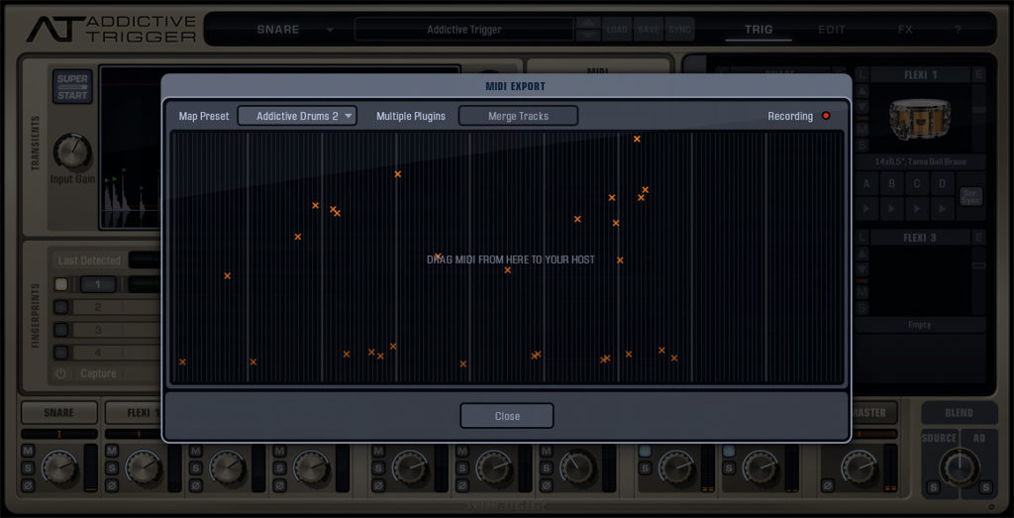The height and width of the screenshot is (518, 1014).
Task: Click the Flexi 1 snare drum thumbnail
Action: tap(920, 120)
